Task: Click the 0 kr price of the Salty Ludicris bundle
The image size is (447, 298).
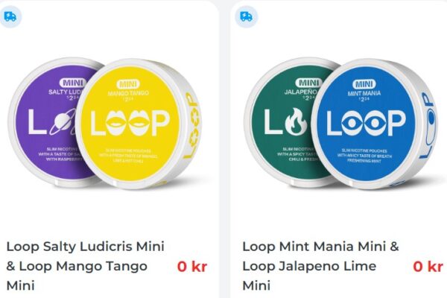Action: pos(192,267)
